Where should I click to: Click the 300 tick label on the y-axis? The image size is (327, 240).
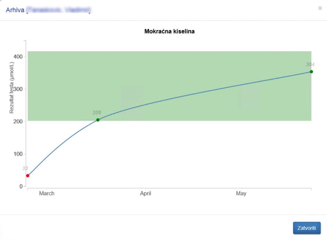click(18, 89)
